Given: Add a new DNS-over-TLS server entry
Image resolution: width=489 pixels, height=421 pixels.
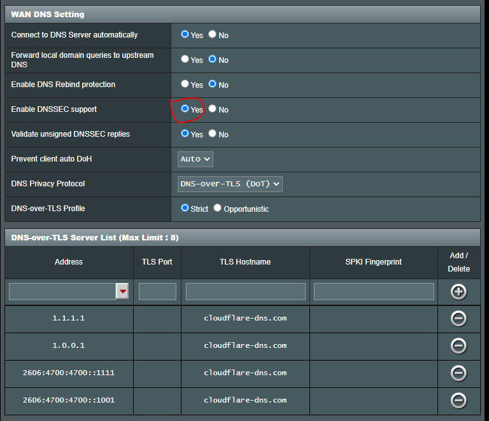Looking at the screenshot, I should (458, 292).
